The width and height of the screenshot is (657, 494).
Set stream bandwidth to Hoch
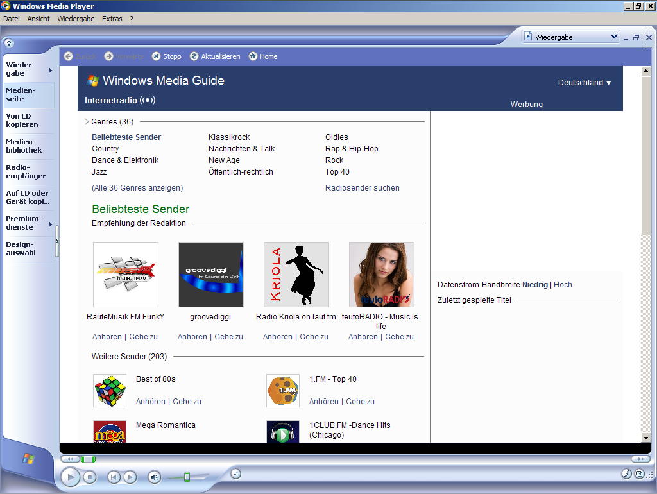point(563,285)
